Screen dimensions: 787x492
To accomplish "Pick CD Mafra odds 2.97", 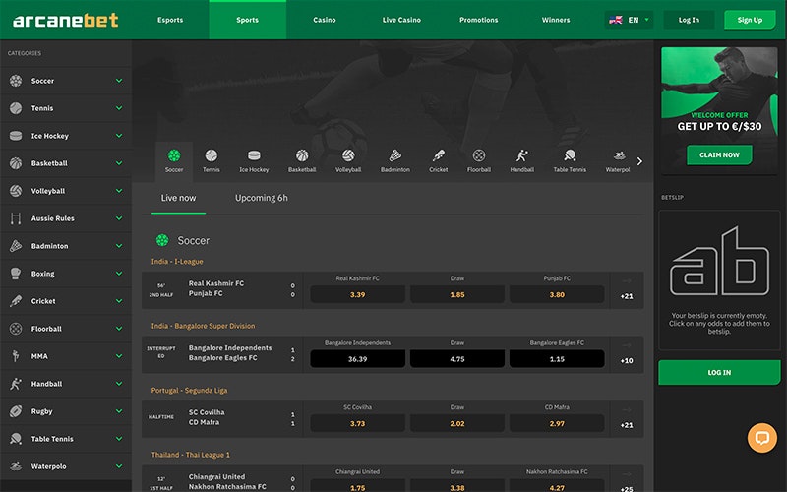I will coord(557,424).
